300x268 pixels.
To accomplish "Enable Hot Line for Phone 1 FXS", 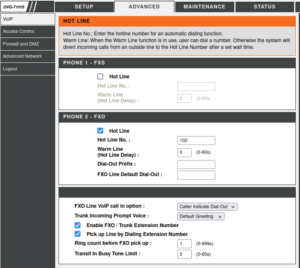I will coord(100,77).
